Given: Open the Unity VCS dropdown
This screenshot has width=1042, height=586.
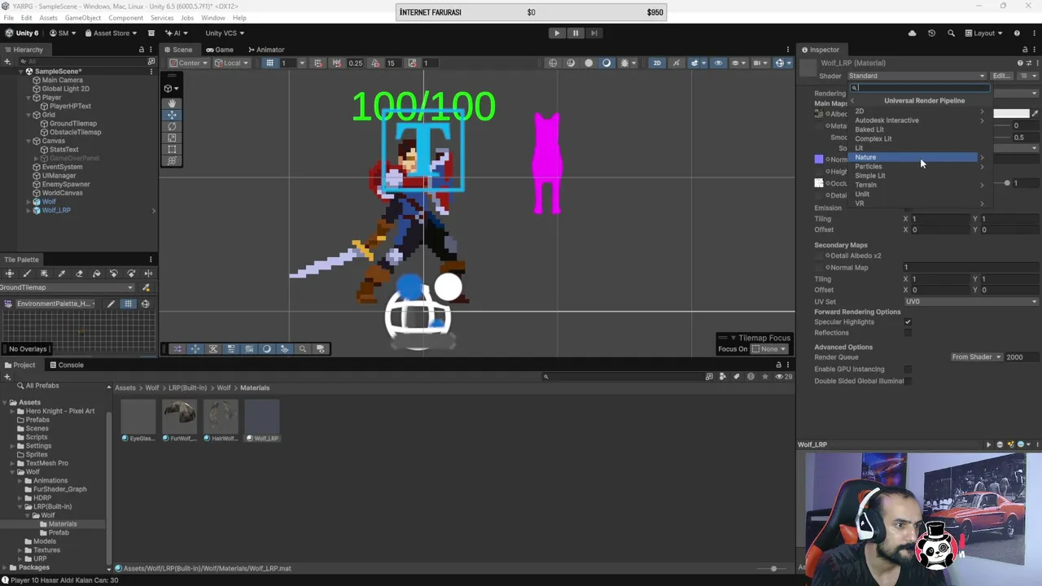Looking at the screenshot, I should (224, 33).
